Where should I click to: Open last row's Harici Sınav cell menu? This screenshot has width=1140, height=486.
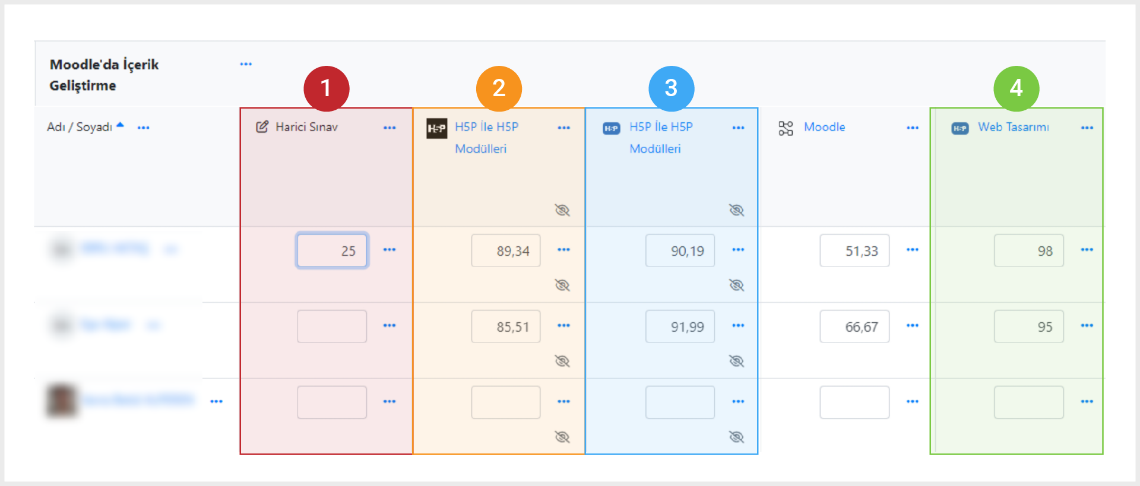(389, 402)
